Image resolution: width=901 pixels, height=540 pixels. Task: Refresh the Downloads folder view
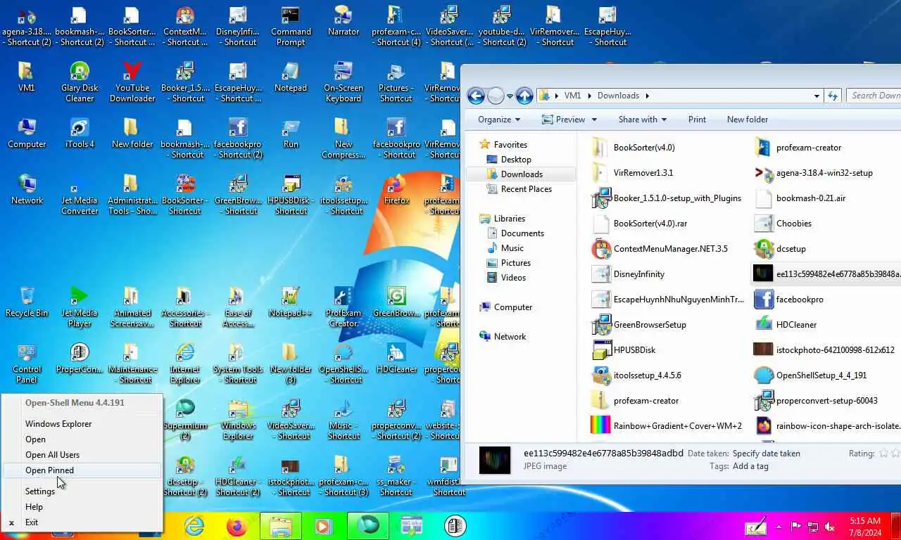[x=833, y=96]
